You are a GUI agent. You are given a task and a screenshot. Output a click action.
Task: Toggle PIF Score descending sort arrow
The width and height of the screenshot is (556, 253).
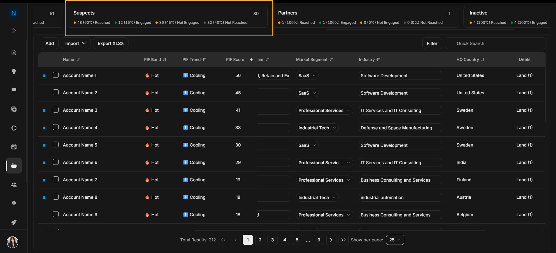point(251,59)
